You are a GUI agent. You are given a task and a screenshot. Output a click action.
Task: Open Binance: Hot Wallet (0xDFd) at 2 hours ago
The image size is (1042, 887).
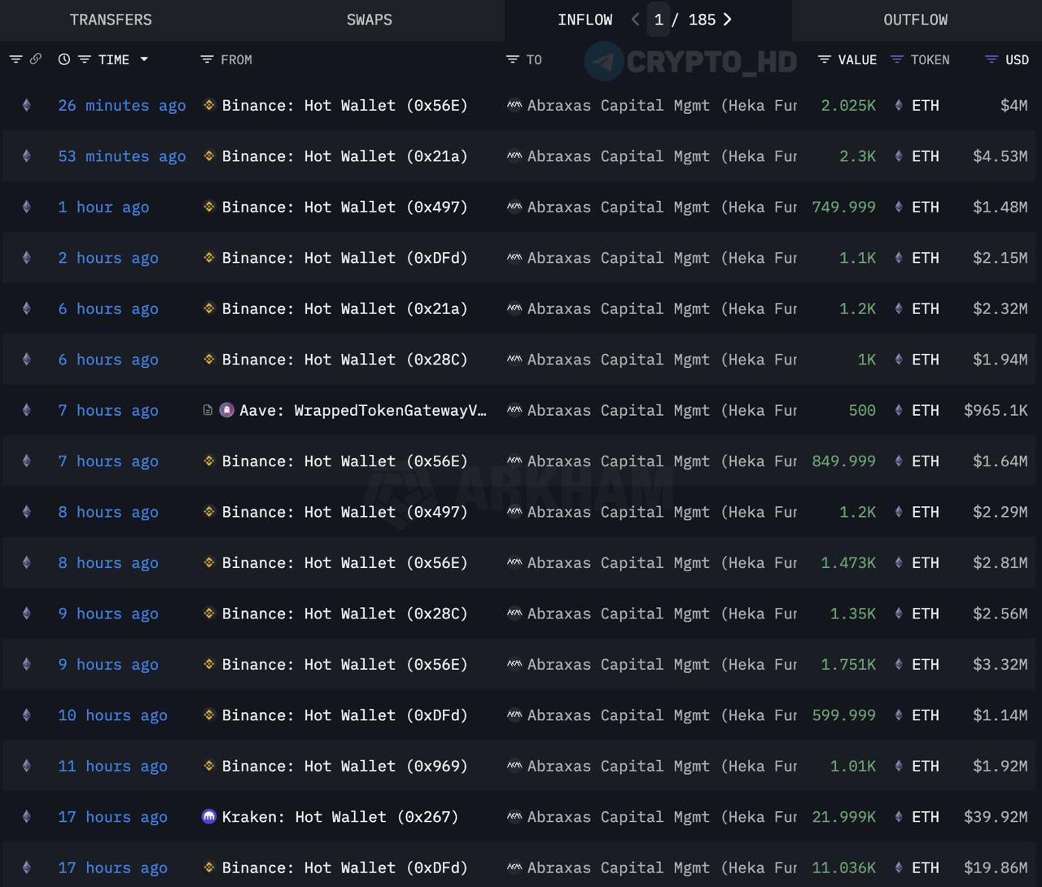click(x=344, y=258)
